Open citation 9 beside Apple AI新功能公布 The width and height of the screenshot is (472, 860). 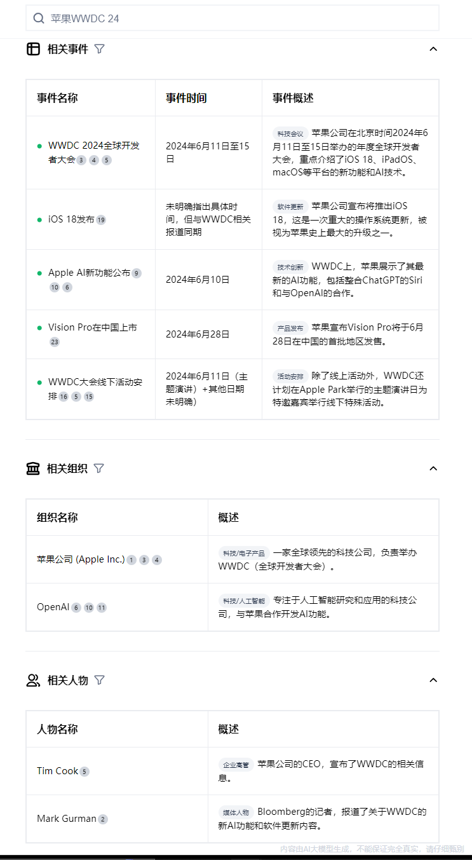pyautogui.click(x=137, y=273)
